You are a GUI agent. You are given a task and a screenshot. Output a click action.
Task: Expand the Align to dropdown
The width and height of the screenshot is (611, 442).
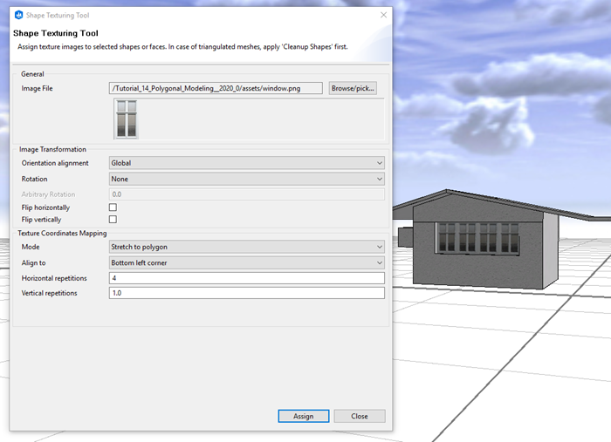pos(246,262)
